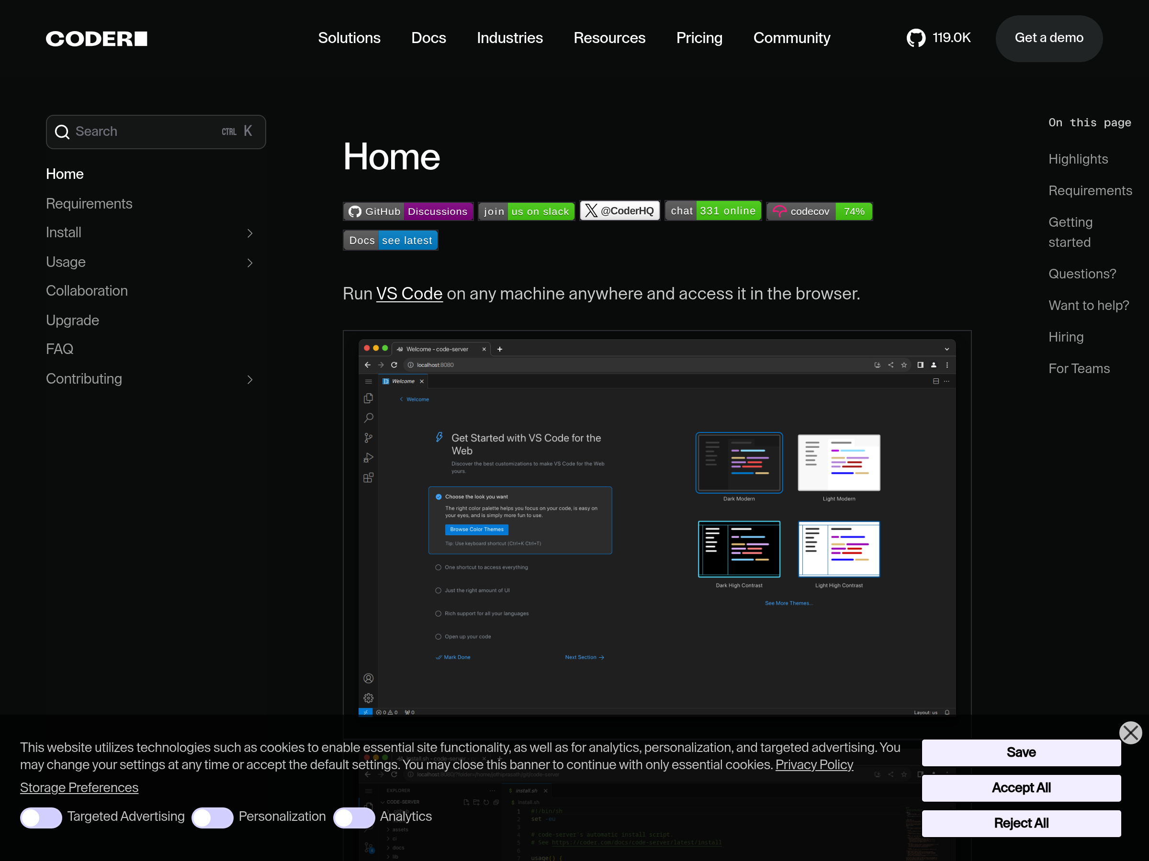
Task: Click the chat 331 online badge
Action: pyautogui.click(x=713, y=211)
